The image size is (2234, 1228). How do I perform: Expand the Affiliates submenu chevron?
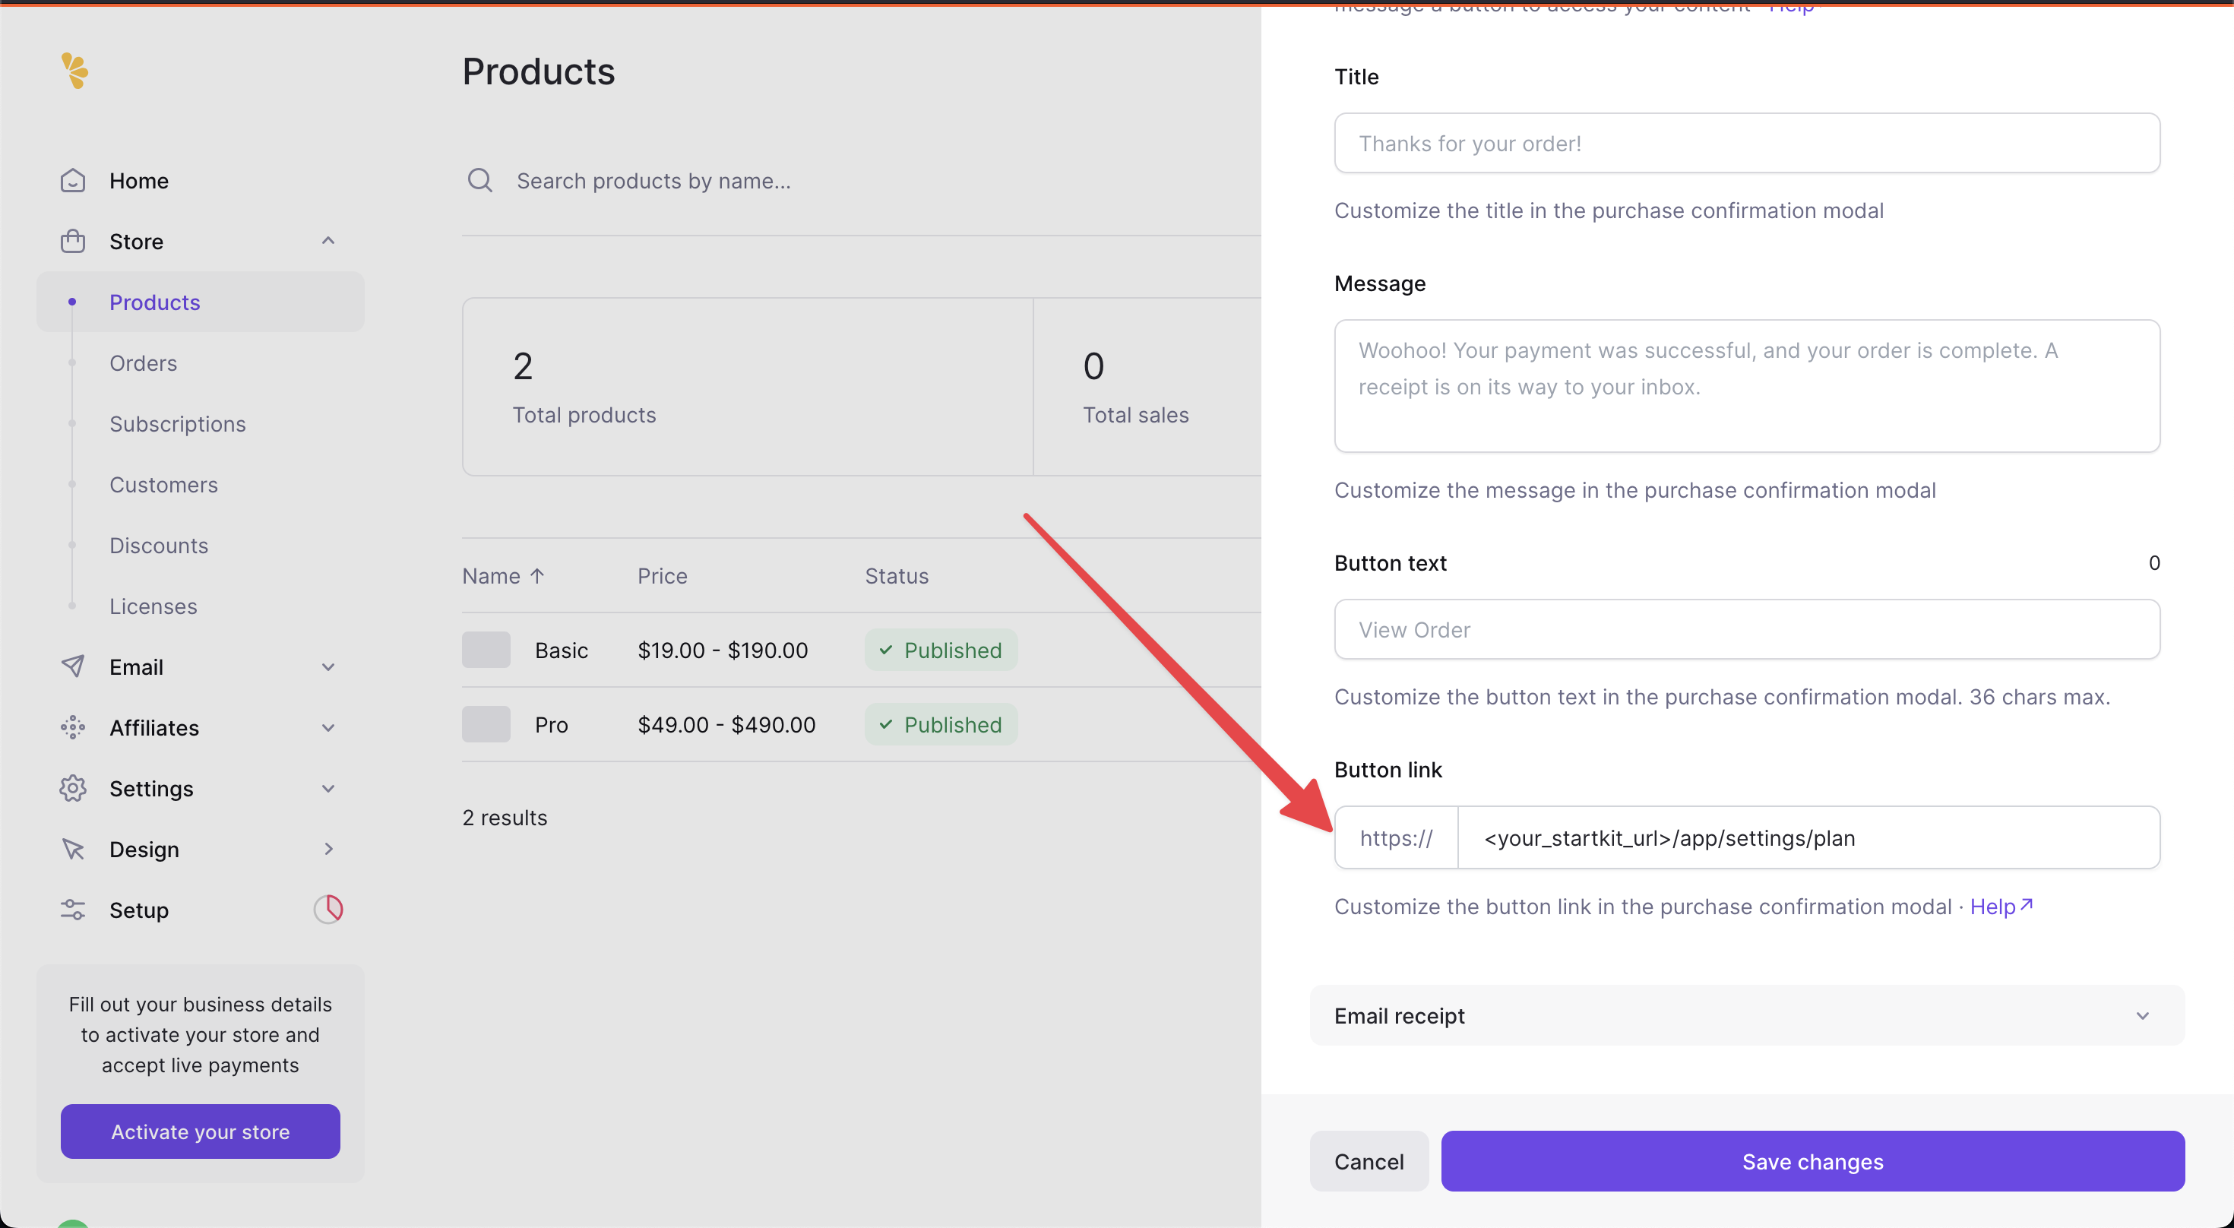(328, 726)
